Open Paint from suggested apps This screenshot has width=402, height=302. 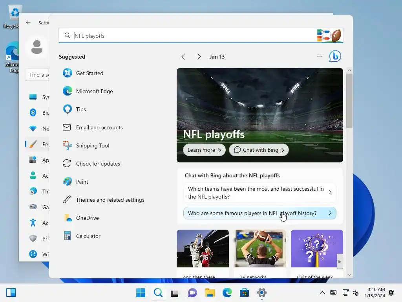click(76, 182)
